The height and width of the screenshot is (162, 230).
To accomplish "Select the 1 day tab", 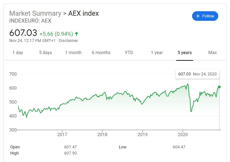I will [x=18, y=52].
